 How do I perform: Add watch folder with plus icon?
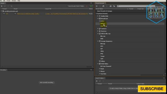pos(97,81)
